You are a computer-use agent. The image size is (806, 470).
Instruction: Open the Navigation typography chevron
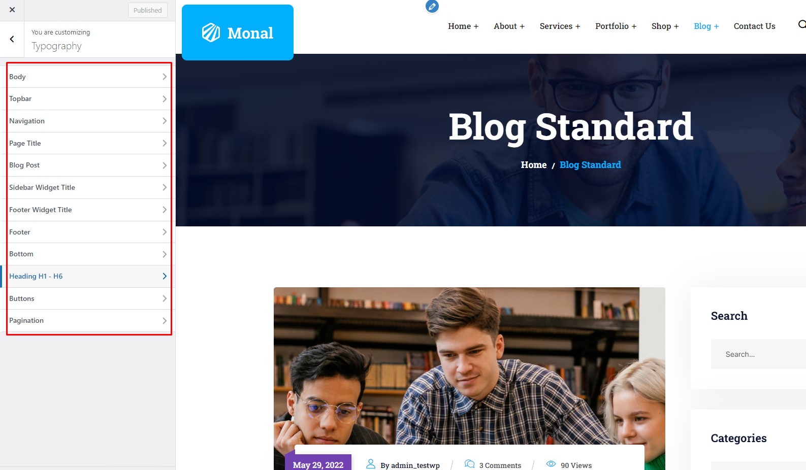pos(165,121)
